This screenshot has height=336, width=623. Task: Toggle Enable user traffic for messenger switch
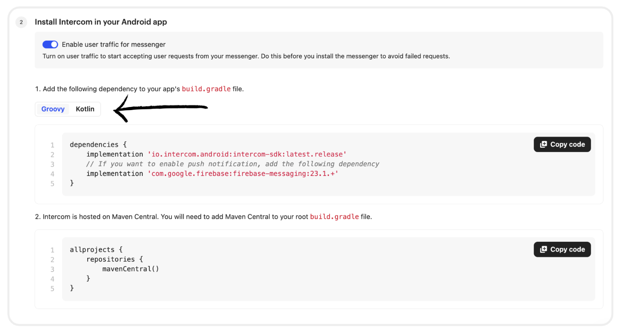click(50, 45)
